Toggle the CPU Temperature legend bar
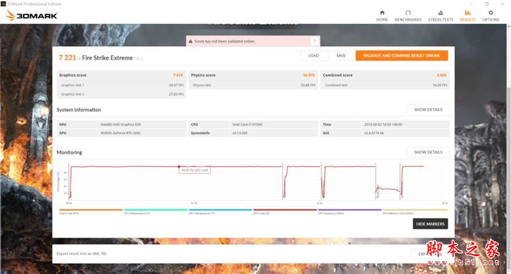 pyautogui.click(x=155, y=210)
